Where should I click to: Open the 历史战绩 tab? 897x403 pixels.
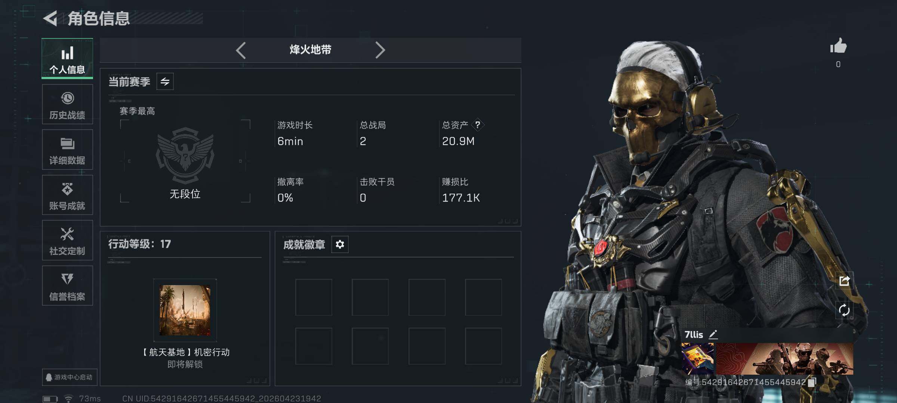pos(68,104)
